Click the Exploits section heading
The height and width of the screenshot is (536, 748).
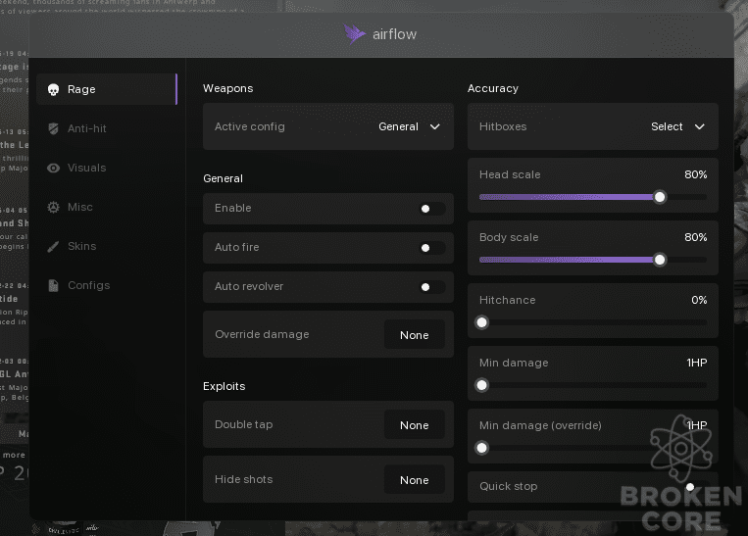click(224, 386)
